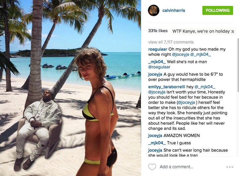
Task: Open joceyja username on 6'7" comment
Action: pos(155,74)
